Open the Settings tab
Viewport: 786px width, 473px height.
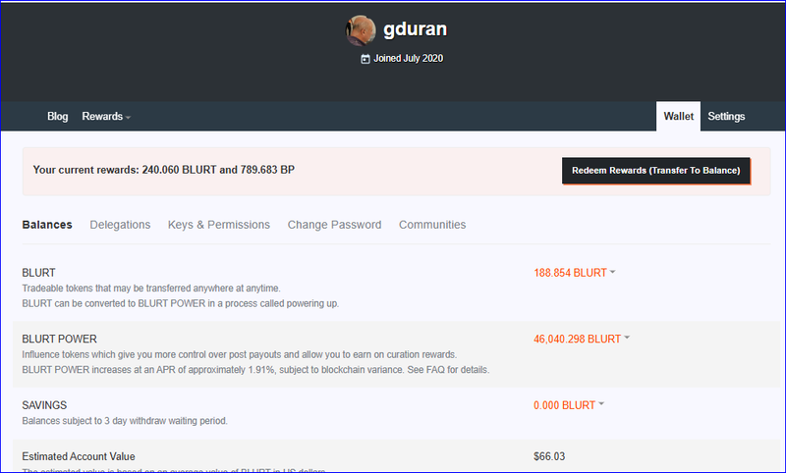(726, 117)
